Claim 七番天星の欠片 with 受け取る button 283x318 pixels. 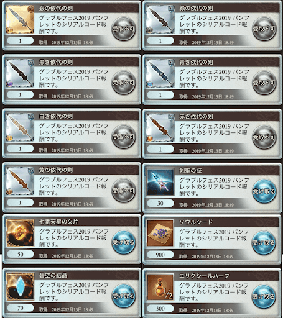click(124, 242)
